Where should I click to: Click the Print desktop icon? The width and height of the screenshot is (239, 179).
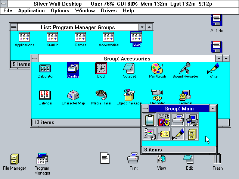point(133,158)
